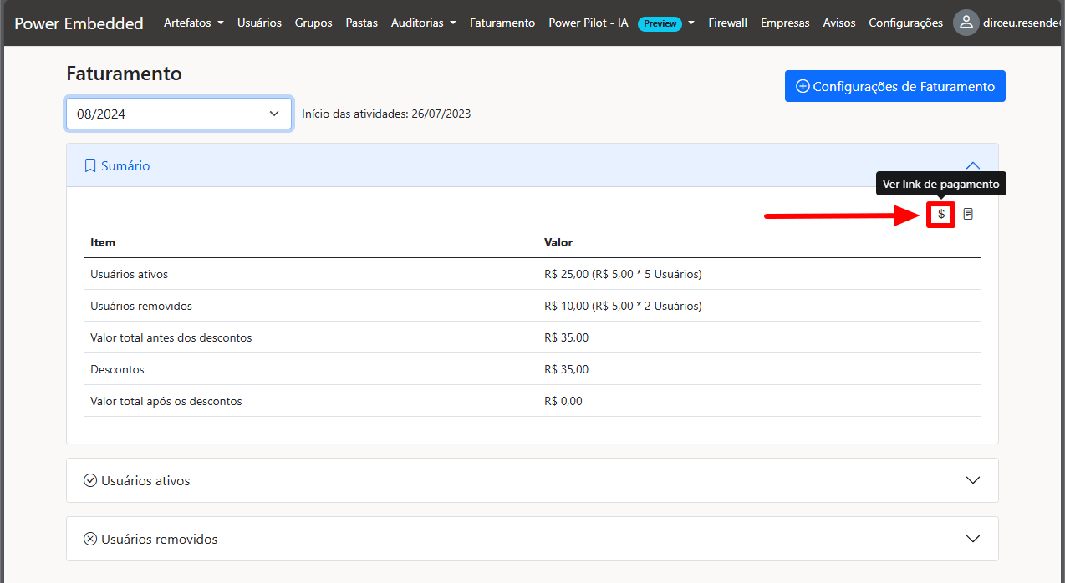This screenshot has width=1065, height=583.
Task: Navigate to the Firewall page
Action: pyautogui.click(x=727, y=23)
